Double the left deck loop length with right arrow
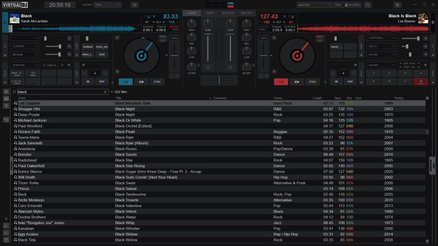Viewport: 438px width, 246px height. point(105,73)
